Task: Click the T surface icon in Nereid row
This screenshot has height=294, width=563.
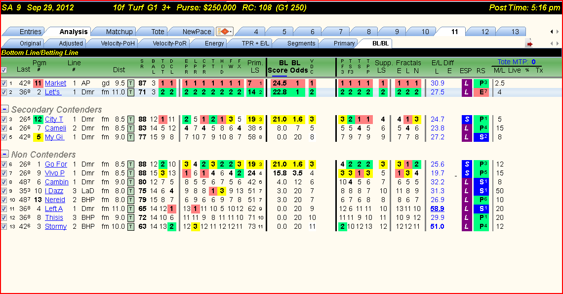Action: (131, 200)
